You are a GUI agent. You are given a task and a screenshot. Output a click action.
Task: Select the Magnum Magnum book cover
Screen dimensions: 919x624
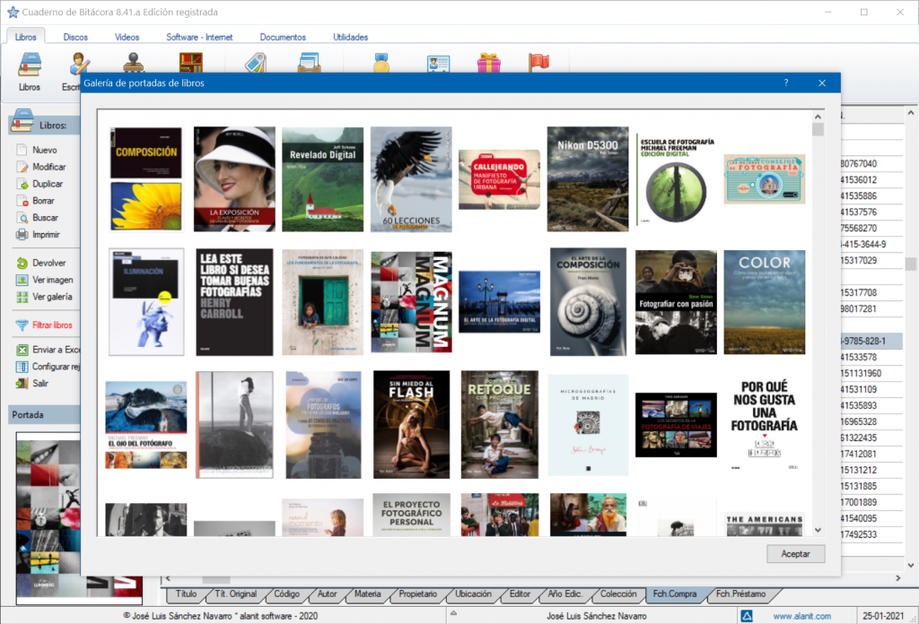click(411, 302)
